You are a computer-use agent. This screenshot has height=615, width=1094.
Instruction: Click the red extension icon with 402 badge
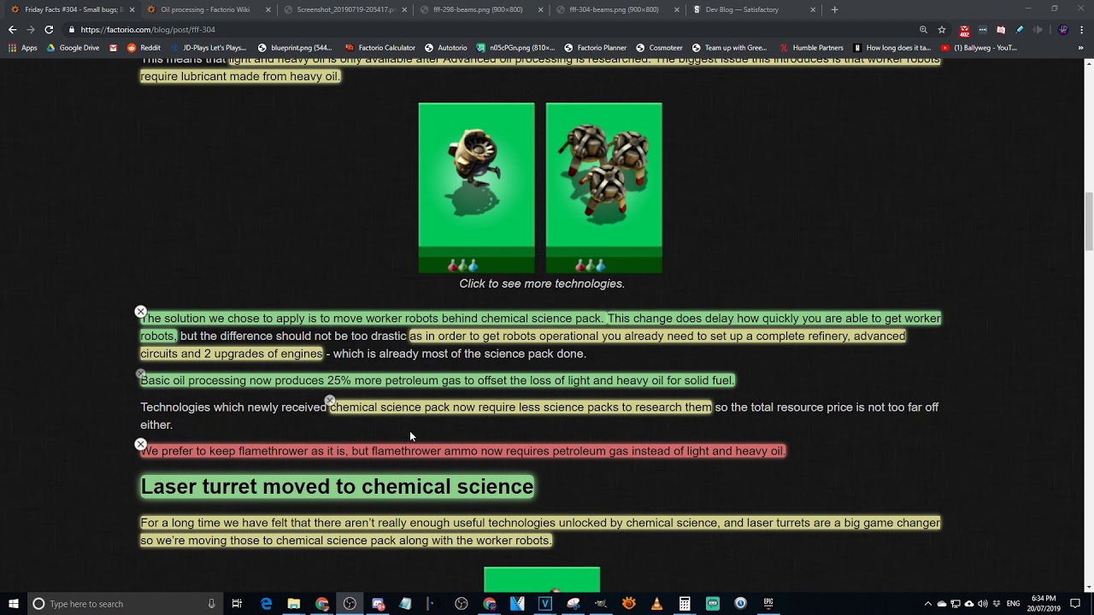click(964, 30)
